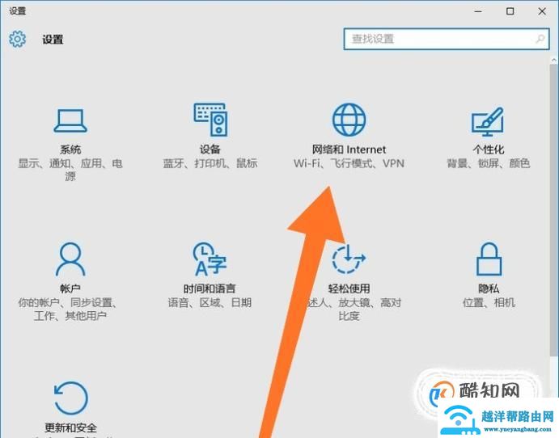The image size is (559, 438).
Task: Click the description 位置、相机
Action: 489,303
